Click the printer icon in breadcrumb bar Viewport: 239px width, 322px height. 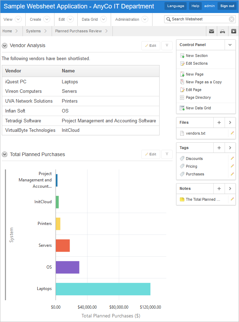pos(222,31)
